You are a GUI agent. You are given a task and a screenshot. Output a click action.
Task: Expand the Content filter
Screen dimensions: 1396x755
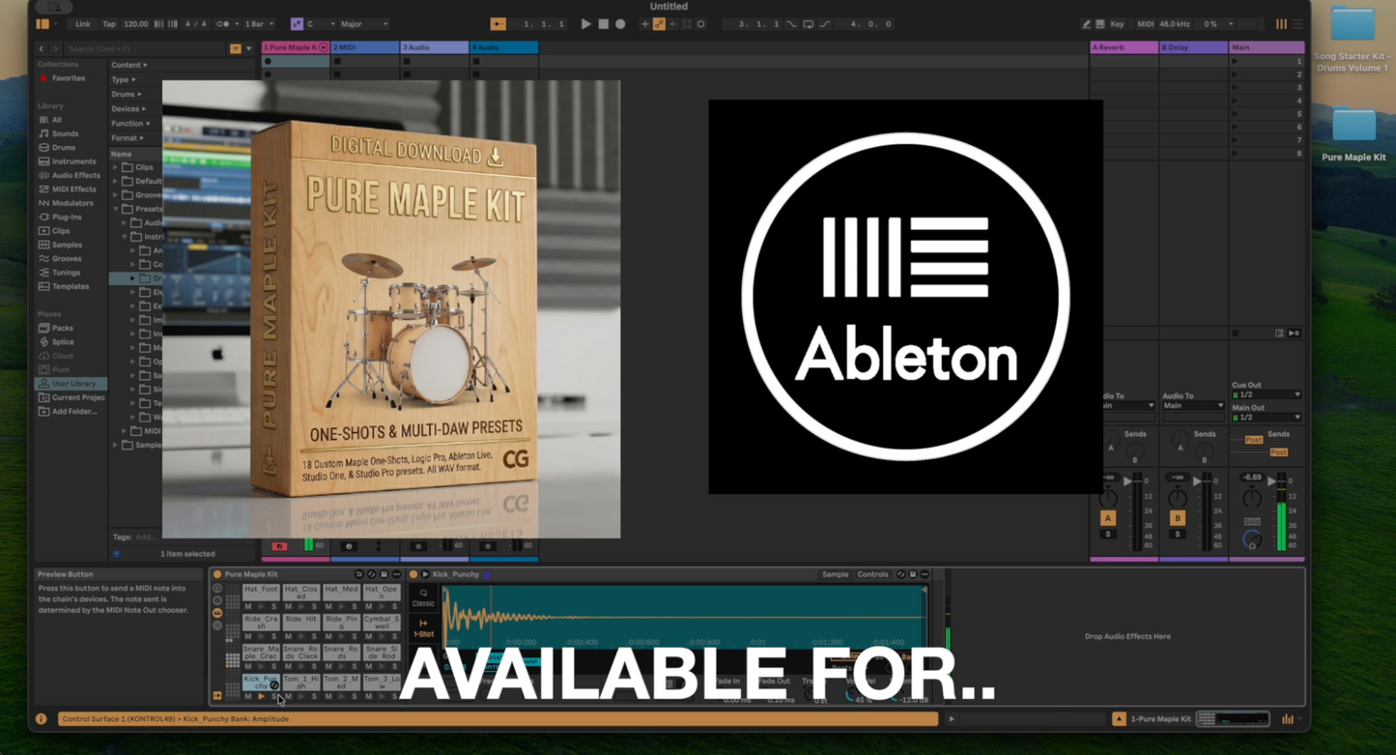(x=128, y=65)
